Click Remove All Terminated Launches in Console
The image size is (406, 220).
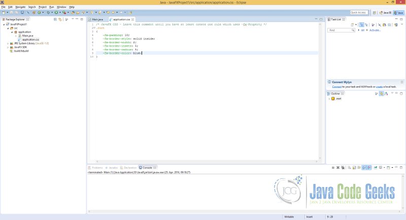tap(343, 168)
